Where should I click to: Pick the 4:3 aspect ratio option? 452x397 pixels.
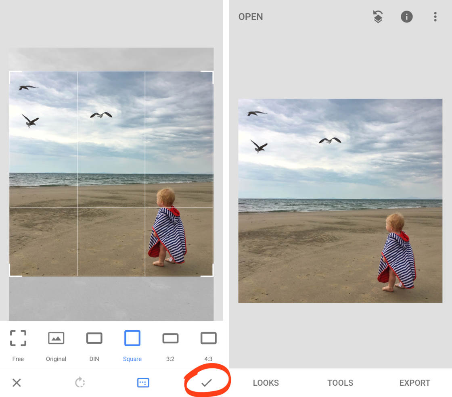[x=208, y=338]
